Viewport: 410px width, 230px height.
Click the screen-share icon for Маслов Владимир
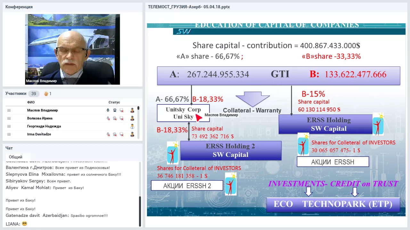(x=122, y=110)
